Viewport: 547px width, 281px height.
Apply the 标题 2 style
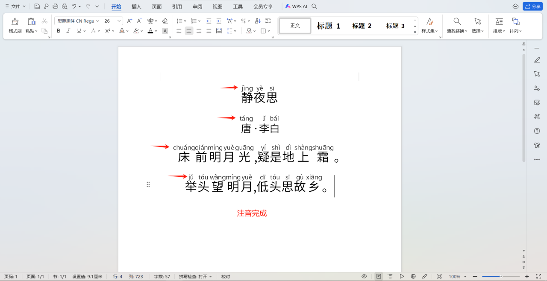tap(362, 26)
